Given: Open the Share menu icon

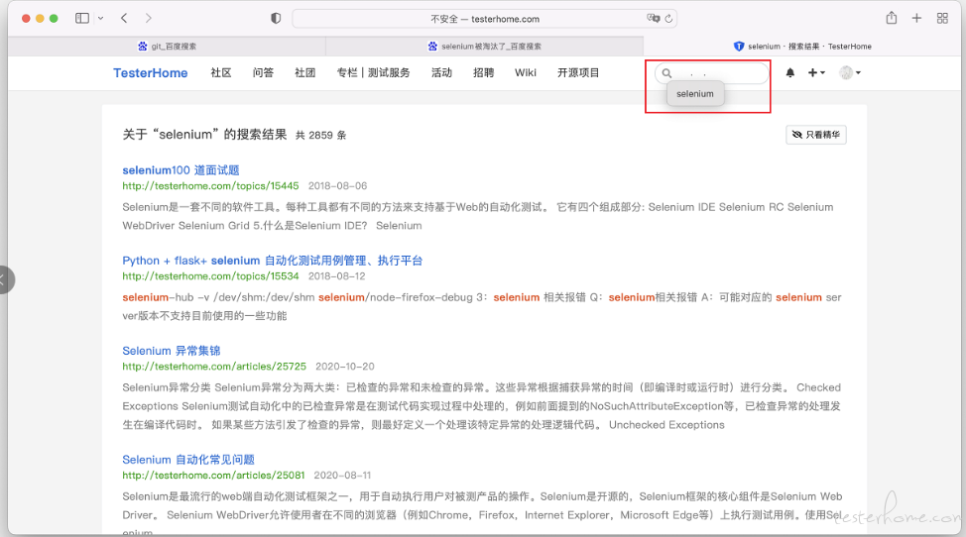Looking at the screenshot, I should click(x=892, y=18).
